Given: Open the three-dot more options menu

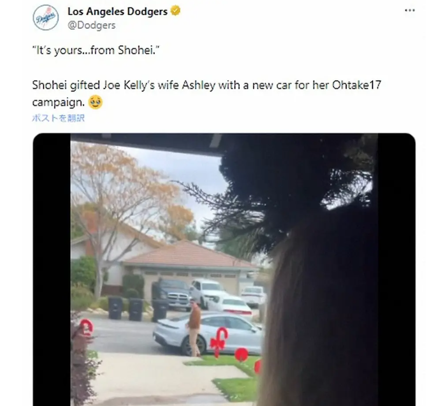Looking at the screenshot, I should click(410, 10).
